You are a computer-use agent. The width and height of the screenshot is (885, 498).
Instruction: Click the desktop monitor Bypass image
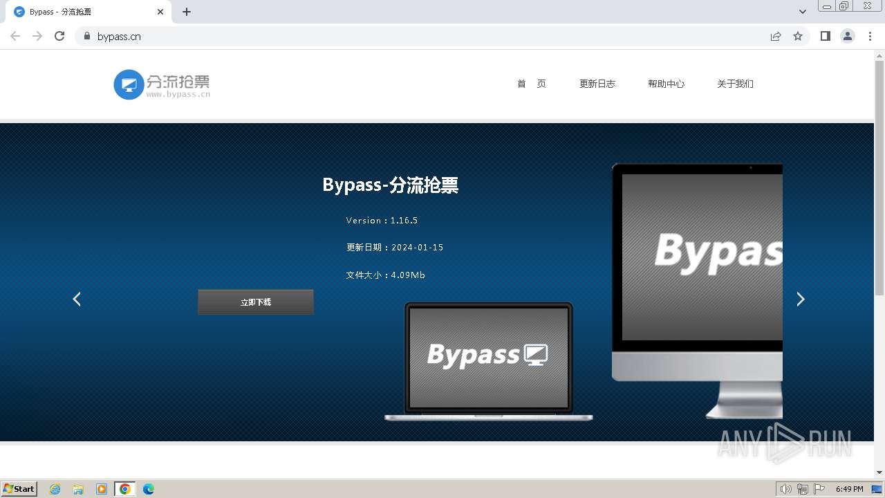click(697, 290)
